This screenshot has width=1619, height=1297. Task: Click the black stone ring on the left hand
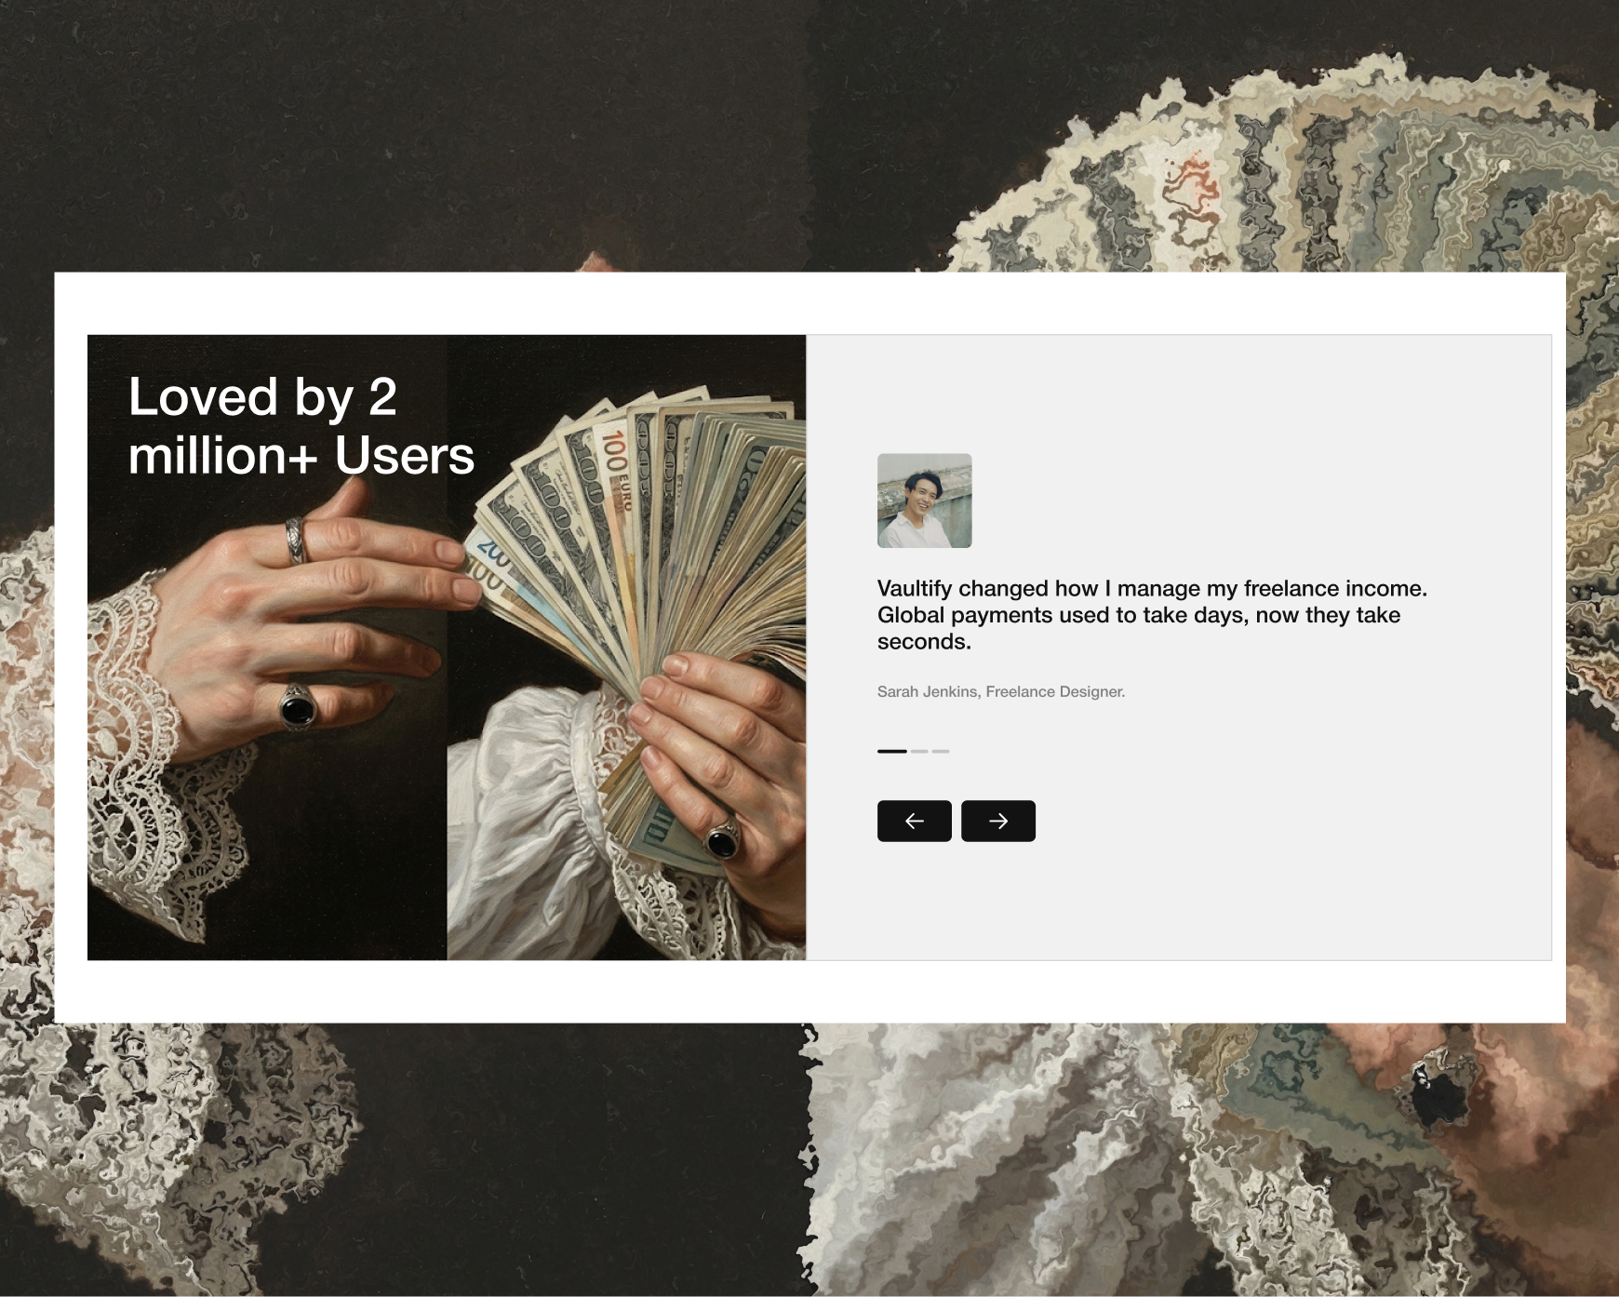298,709
